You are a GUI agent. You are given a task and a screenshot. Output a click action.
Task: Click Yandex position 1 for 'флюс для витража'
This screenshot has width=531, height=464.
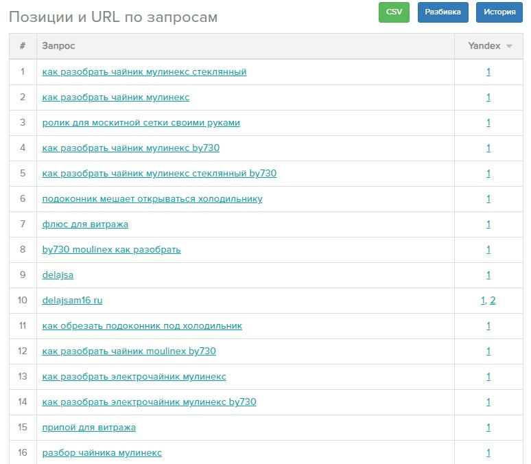pyautogui.click(x=488, y=224)
